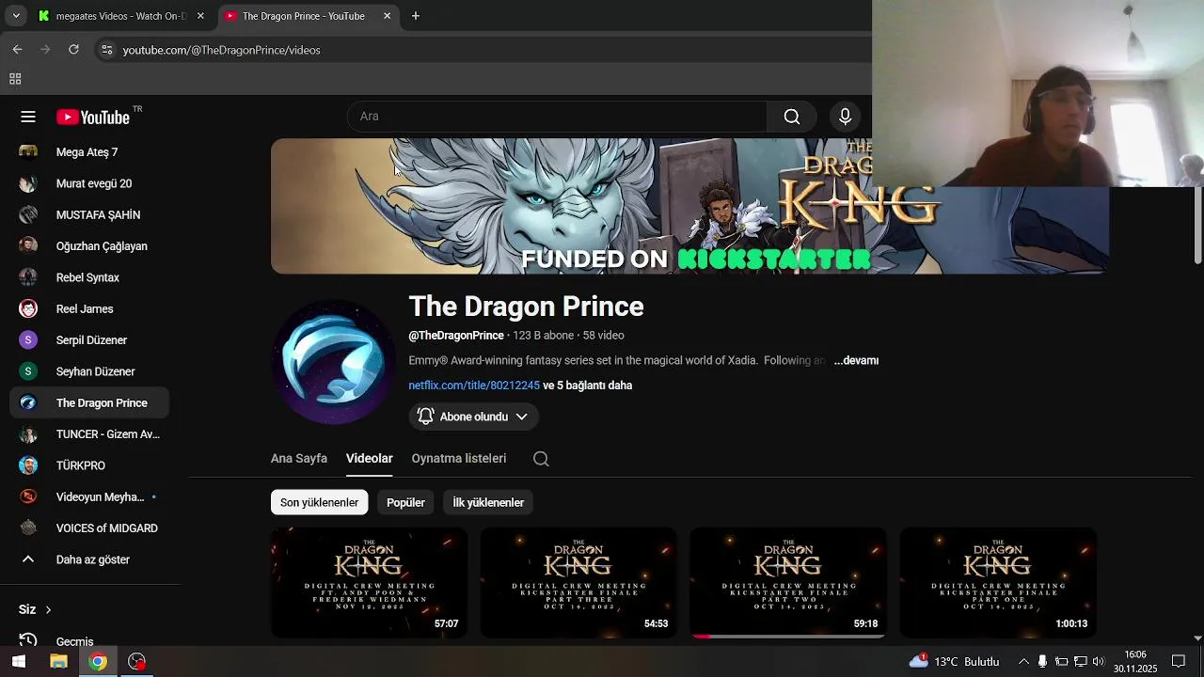The height and width of the screenshot is (677, 1204).
Task: Switch to Oynatma listeleri tab
Action: click(459, 459)
